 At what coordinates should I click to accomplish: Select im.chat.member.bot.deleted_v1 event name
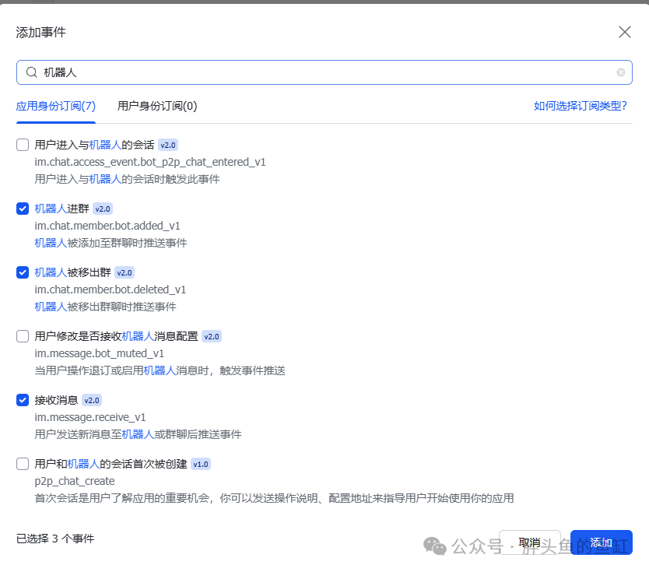click(110, 290)
